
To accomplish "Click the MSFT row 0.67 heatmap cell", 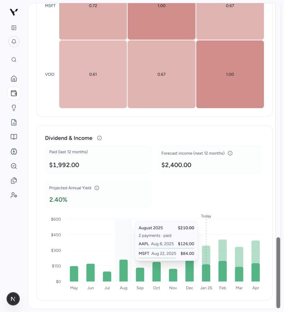I will pos(230,21).
